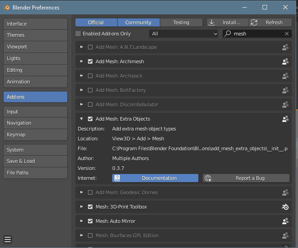
Task: Enable the A.N.T.Landscape add-on
Action: click(x=90, y=47)
